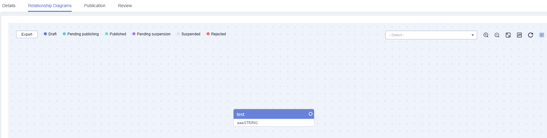Click the Rejected red legend dot
Screen dimensions: 547x138
208,34
